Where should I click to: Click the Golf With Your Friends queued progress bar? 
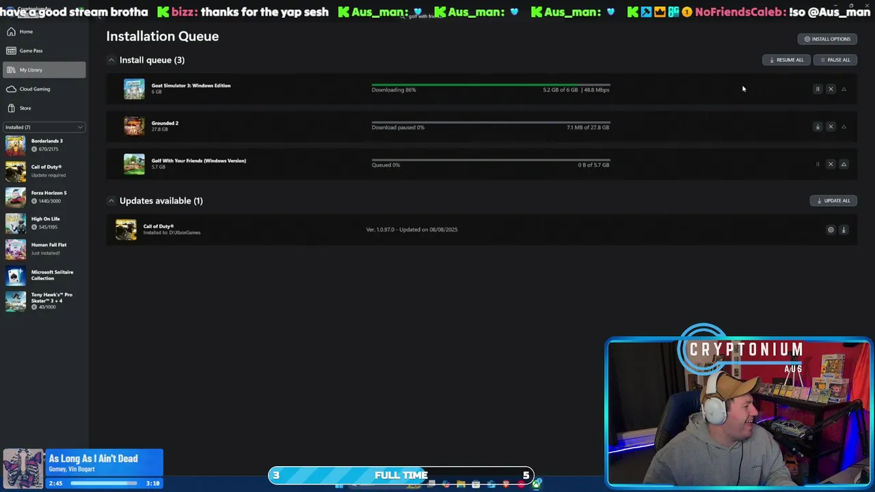[x=491, y=160]
